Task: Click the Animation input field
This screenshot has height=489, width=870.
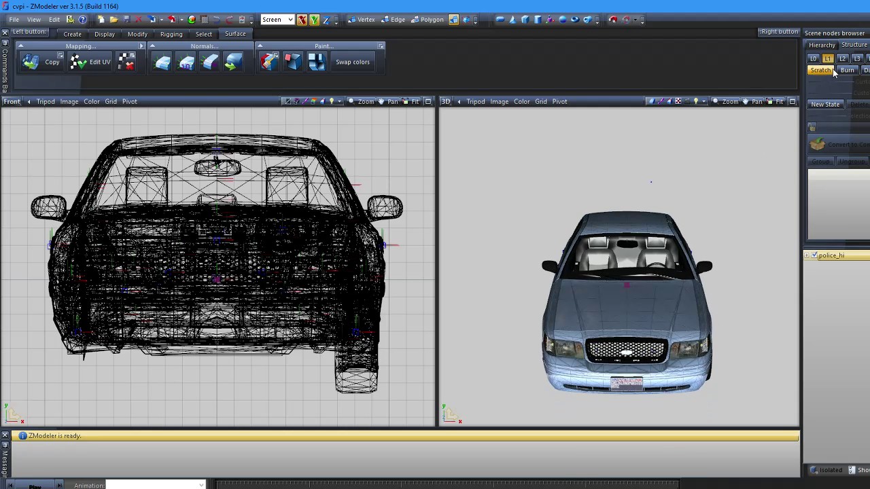Action: click(155, 485)
